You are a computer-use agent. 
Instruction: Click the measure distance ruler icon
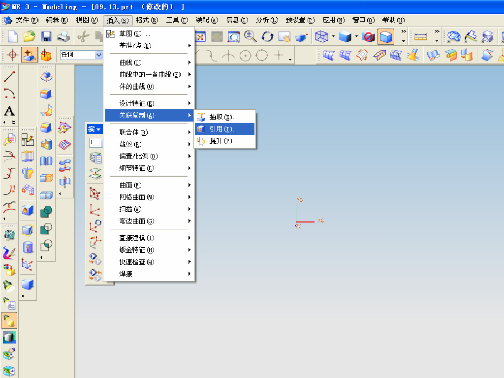[420, 36]
